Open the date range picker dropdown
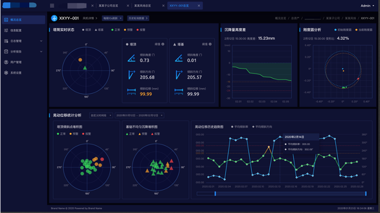Image resolution: width=380 pixels, height=213 pixels. point(140,116)
